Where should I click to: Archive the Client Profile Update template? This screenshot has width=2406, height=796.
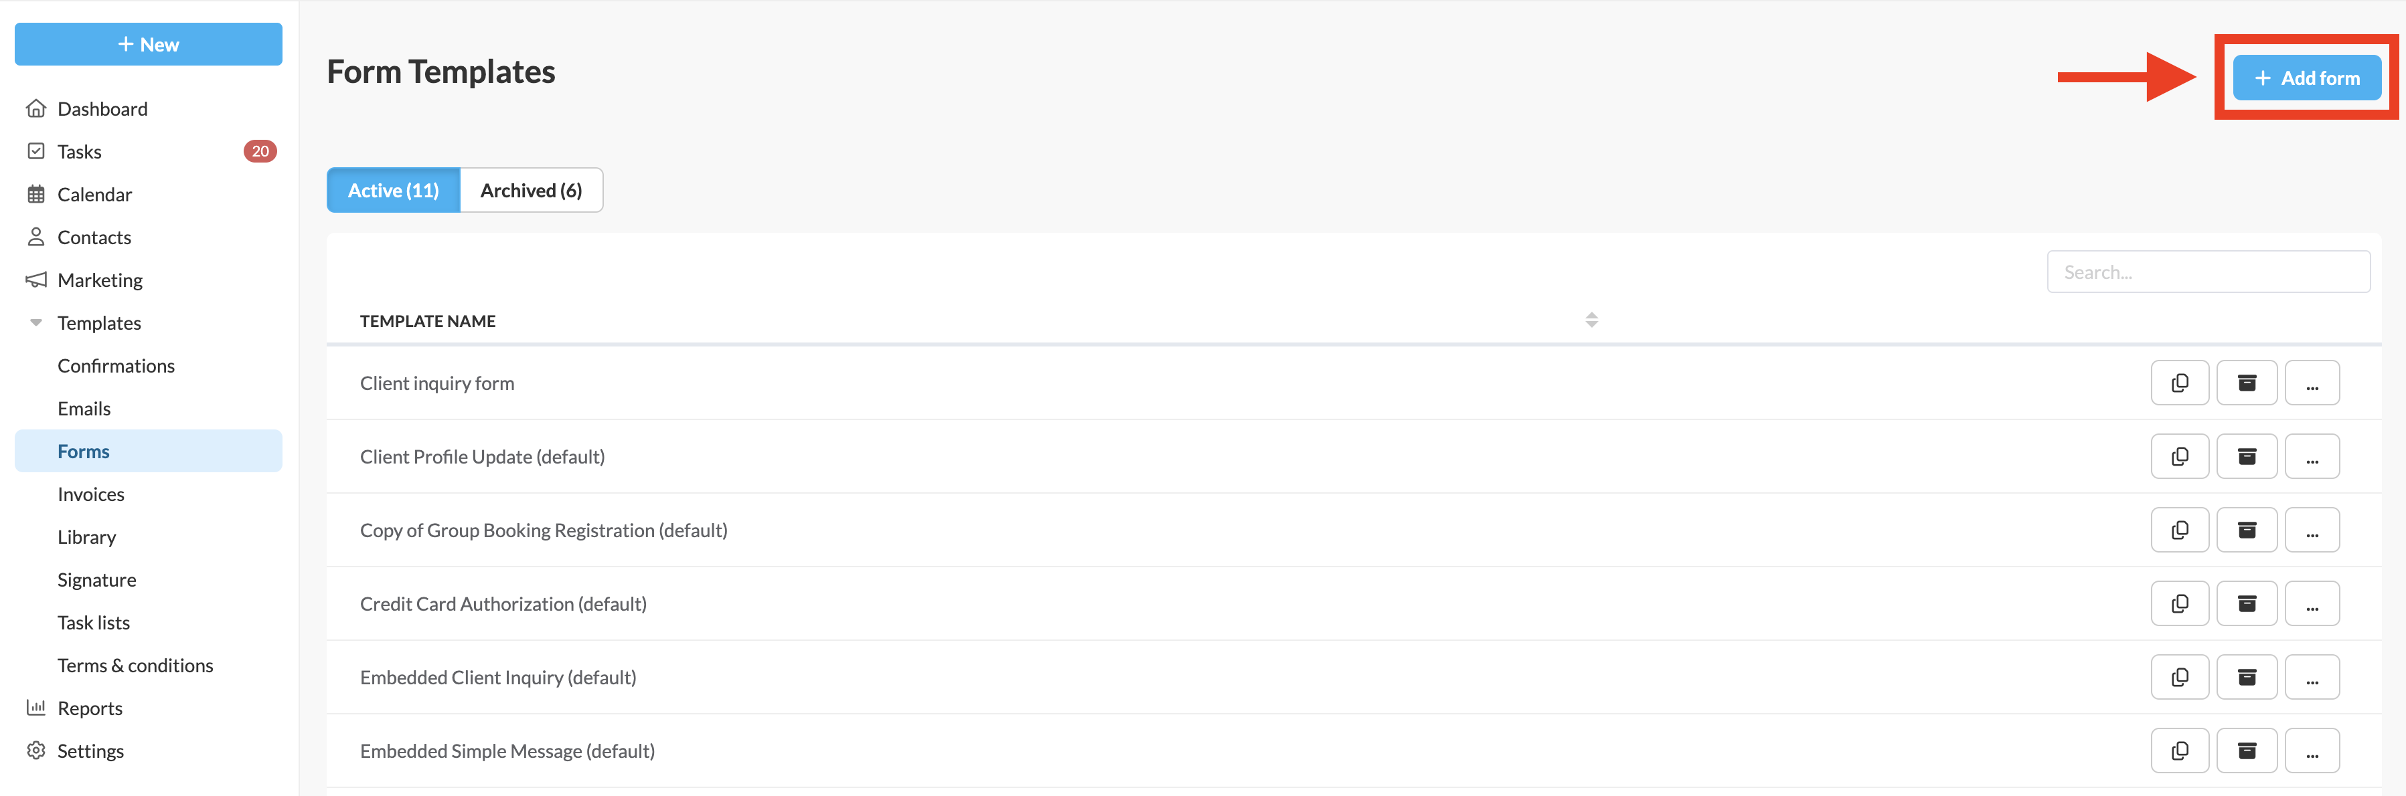point(2246,456)
